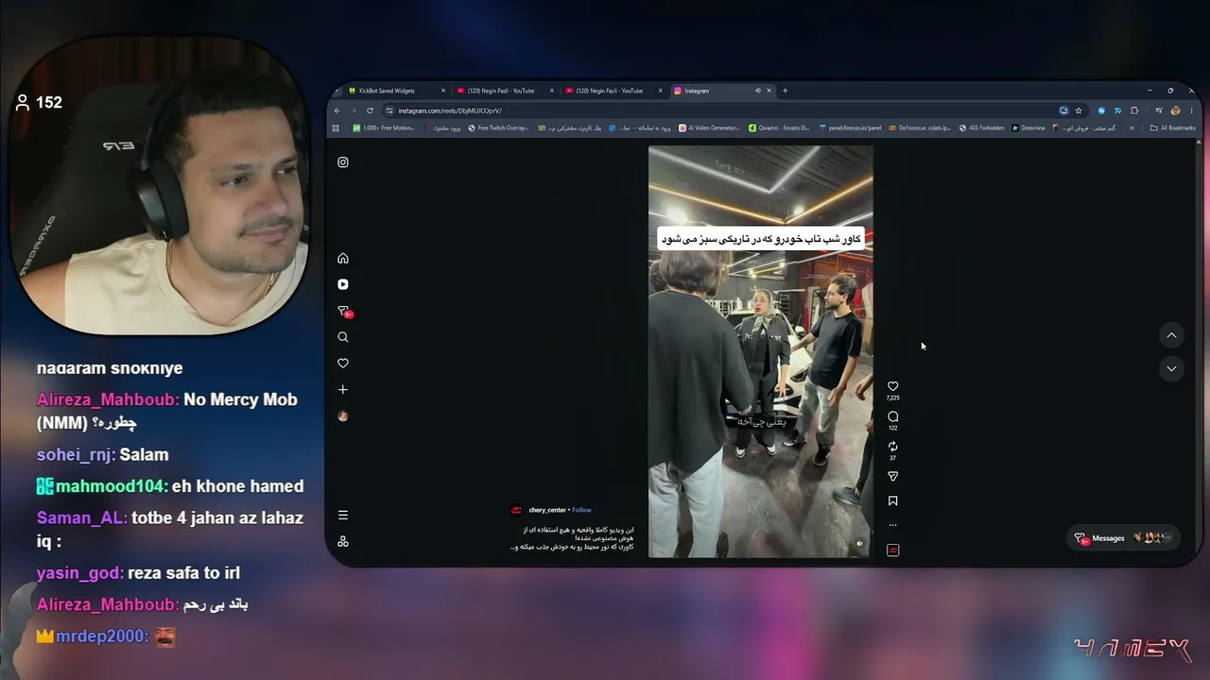Reload the Instagram page

tap(370, 110)
